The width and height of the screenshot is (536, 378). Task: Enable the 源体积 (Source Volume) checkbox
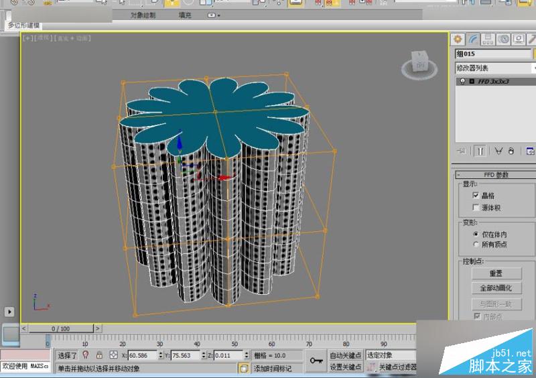tap(476, 208)
